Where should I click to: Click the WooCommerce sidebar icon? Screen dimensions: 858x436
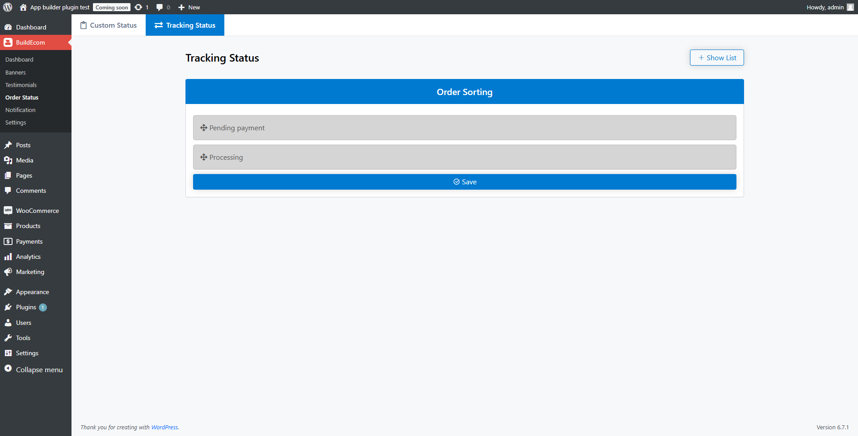tap(8, 211)
